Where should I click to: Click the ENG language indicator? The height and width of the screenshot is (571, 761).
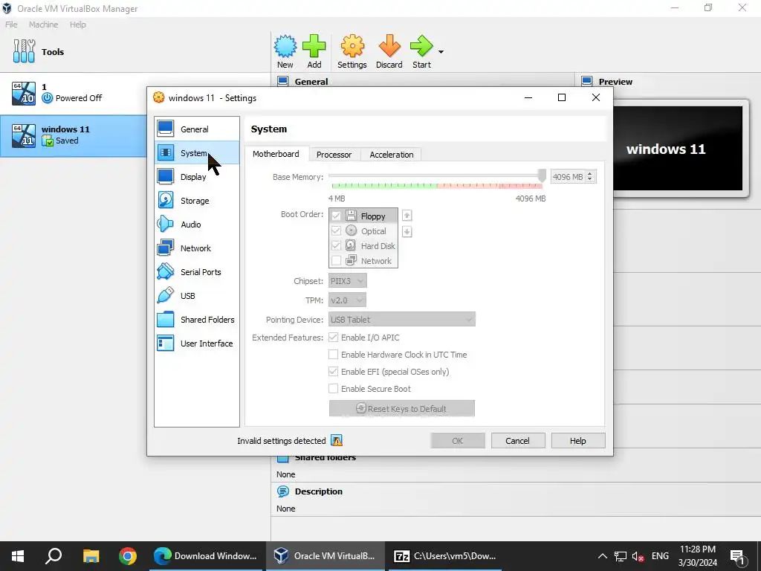point(660,556)
